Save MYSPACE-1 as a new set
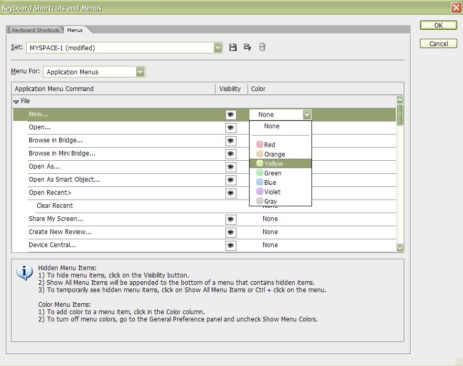Viewport: 463px width, 366px height. (x=246, y=47)
